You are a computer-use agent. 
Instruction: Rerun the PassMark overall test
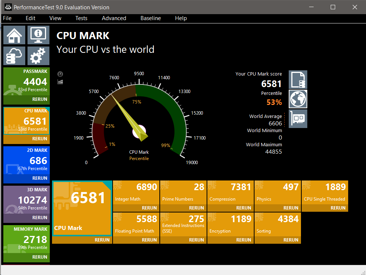pyautogui.click(x=39, y=99)
